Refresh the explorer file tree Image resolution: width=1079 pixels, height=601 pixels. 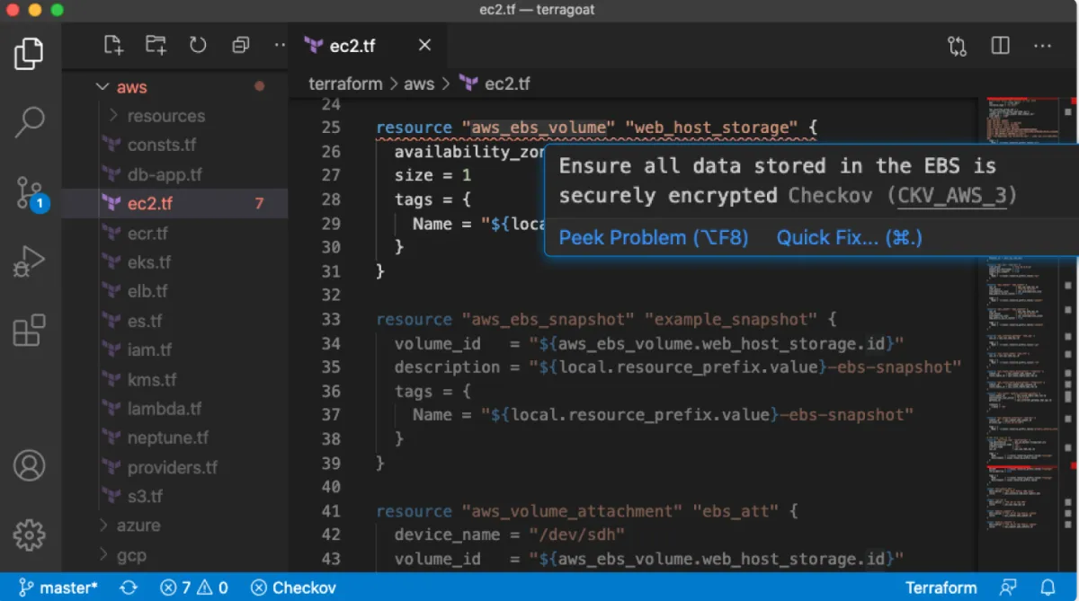click(x=198, y=45)
